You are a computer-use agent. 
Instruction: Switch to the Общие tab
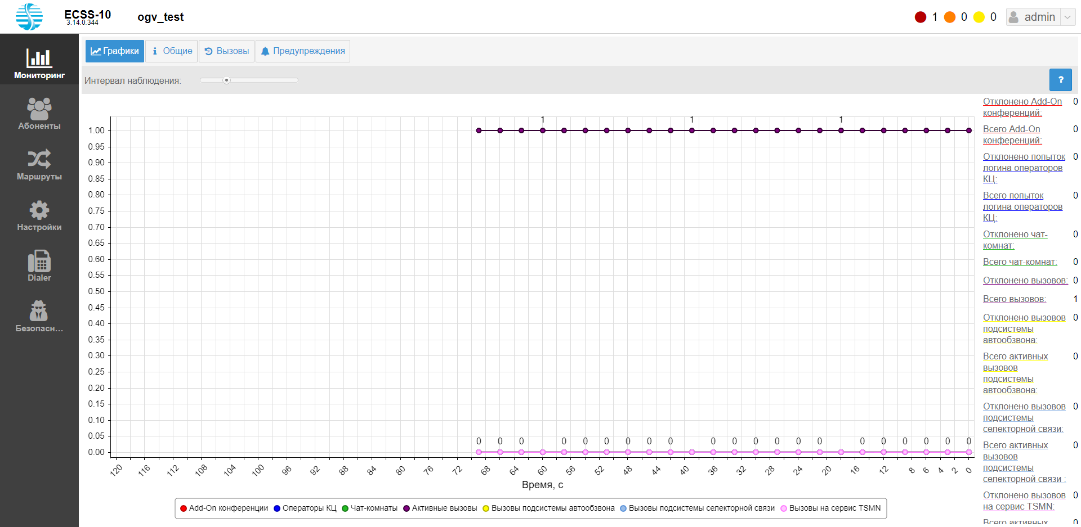point(172,51)
